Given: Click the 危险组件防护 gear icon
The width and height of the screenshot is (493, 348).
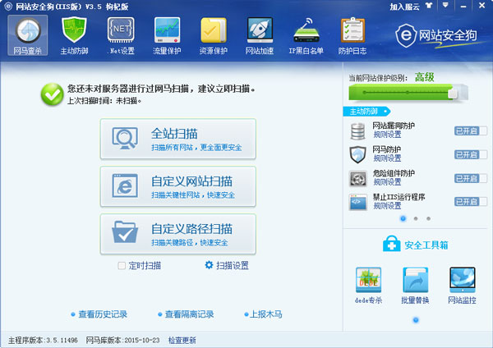Looking at the screenshot, I should point(357,179).
